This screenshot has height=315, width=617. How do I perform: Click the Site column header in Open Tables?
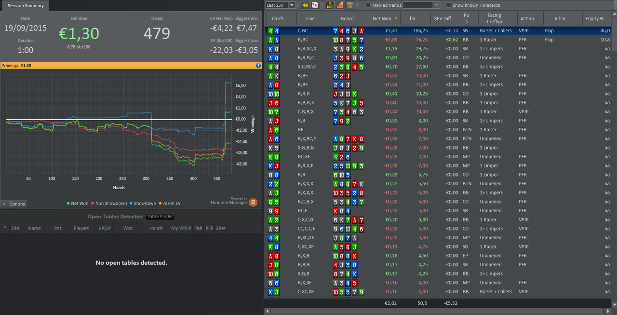(15, 228)
